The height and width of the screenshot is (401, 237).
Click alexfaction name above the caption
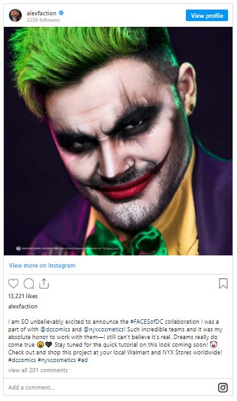[23, 306]
